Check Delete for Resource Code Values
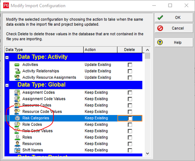 click(130, 112)
